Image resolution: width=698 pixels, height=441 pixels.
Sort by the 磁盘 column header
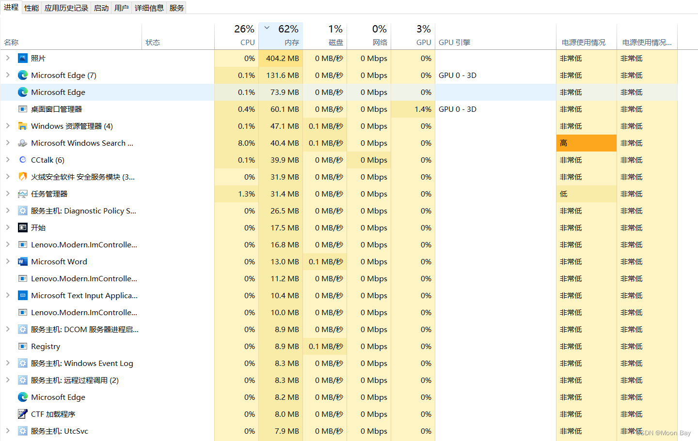[x=325, y=36]
